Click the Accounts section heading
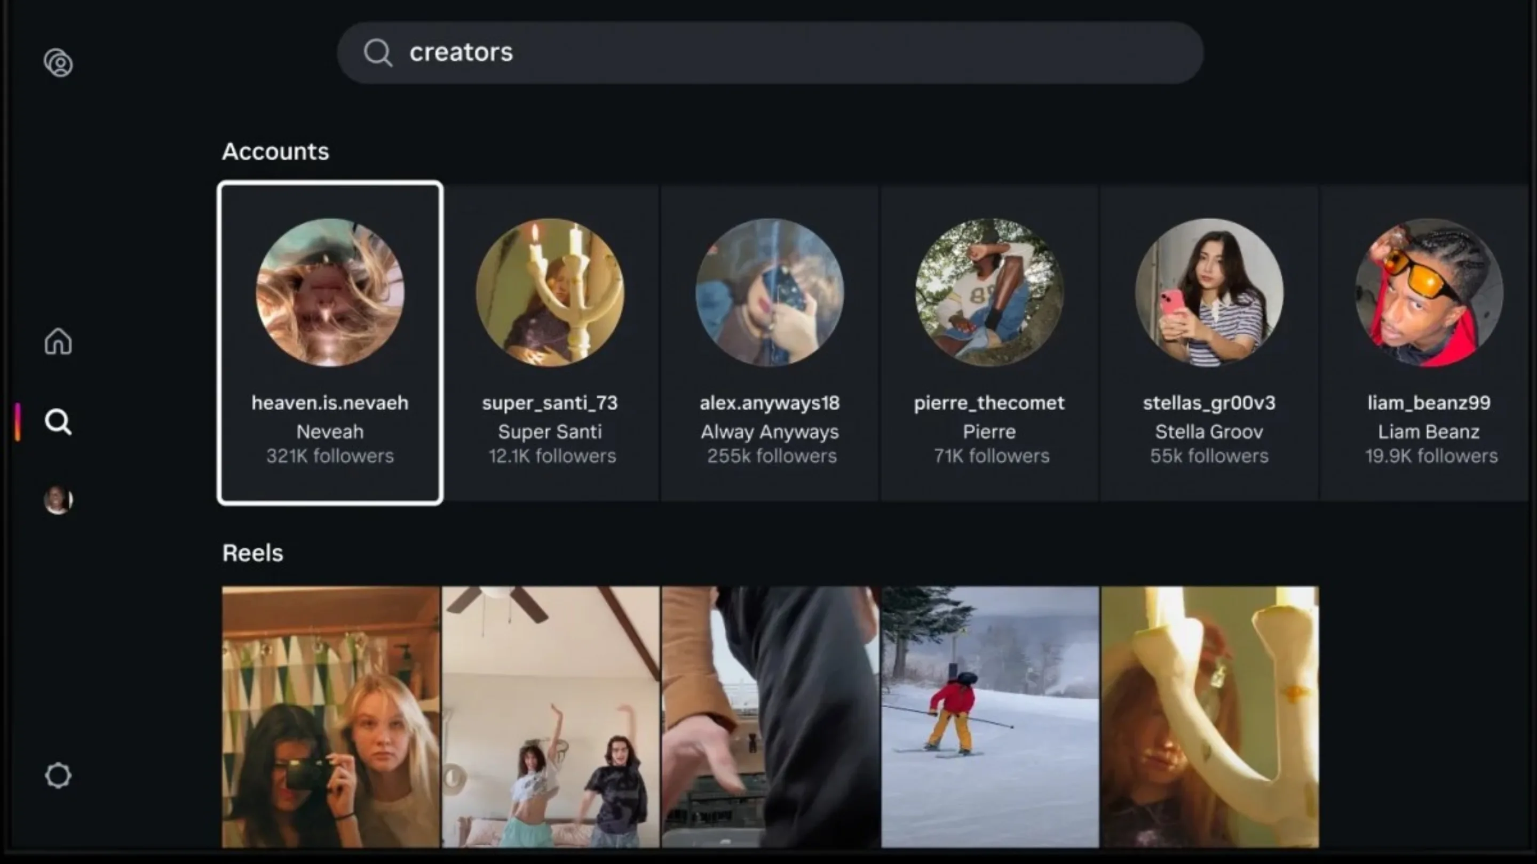This screenshot has height=864, width=1537. [275, 151]
